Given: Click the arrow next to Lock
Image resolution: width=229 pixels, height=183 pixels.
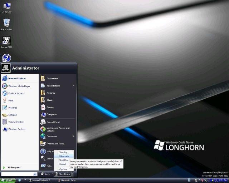Looking at the screenshot, I should [x=52, y=174].
